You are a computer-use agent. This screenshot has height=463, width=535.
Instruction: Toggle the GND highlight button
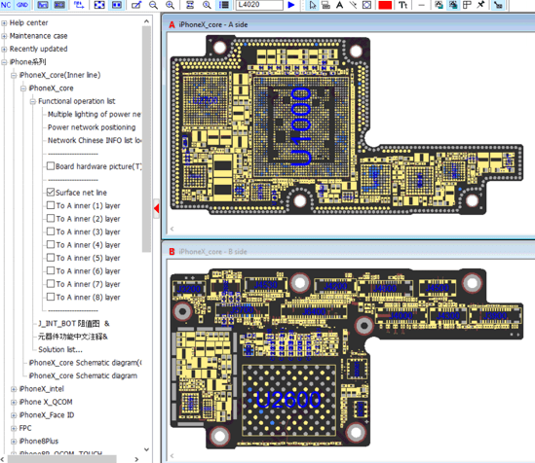click(22, 5)
